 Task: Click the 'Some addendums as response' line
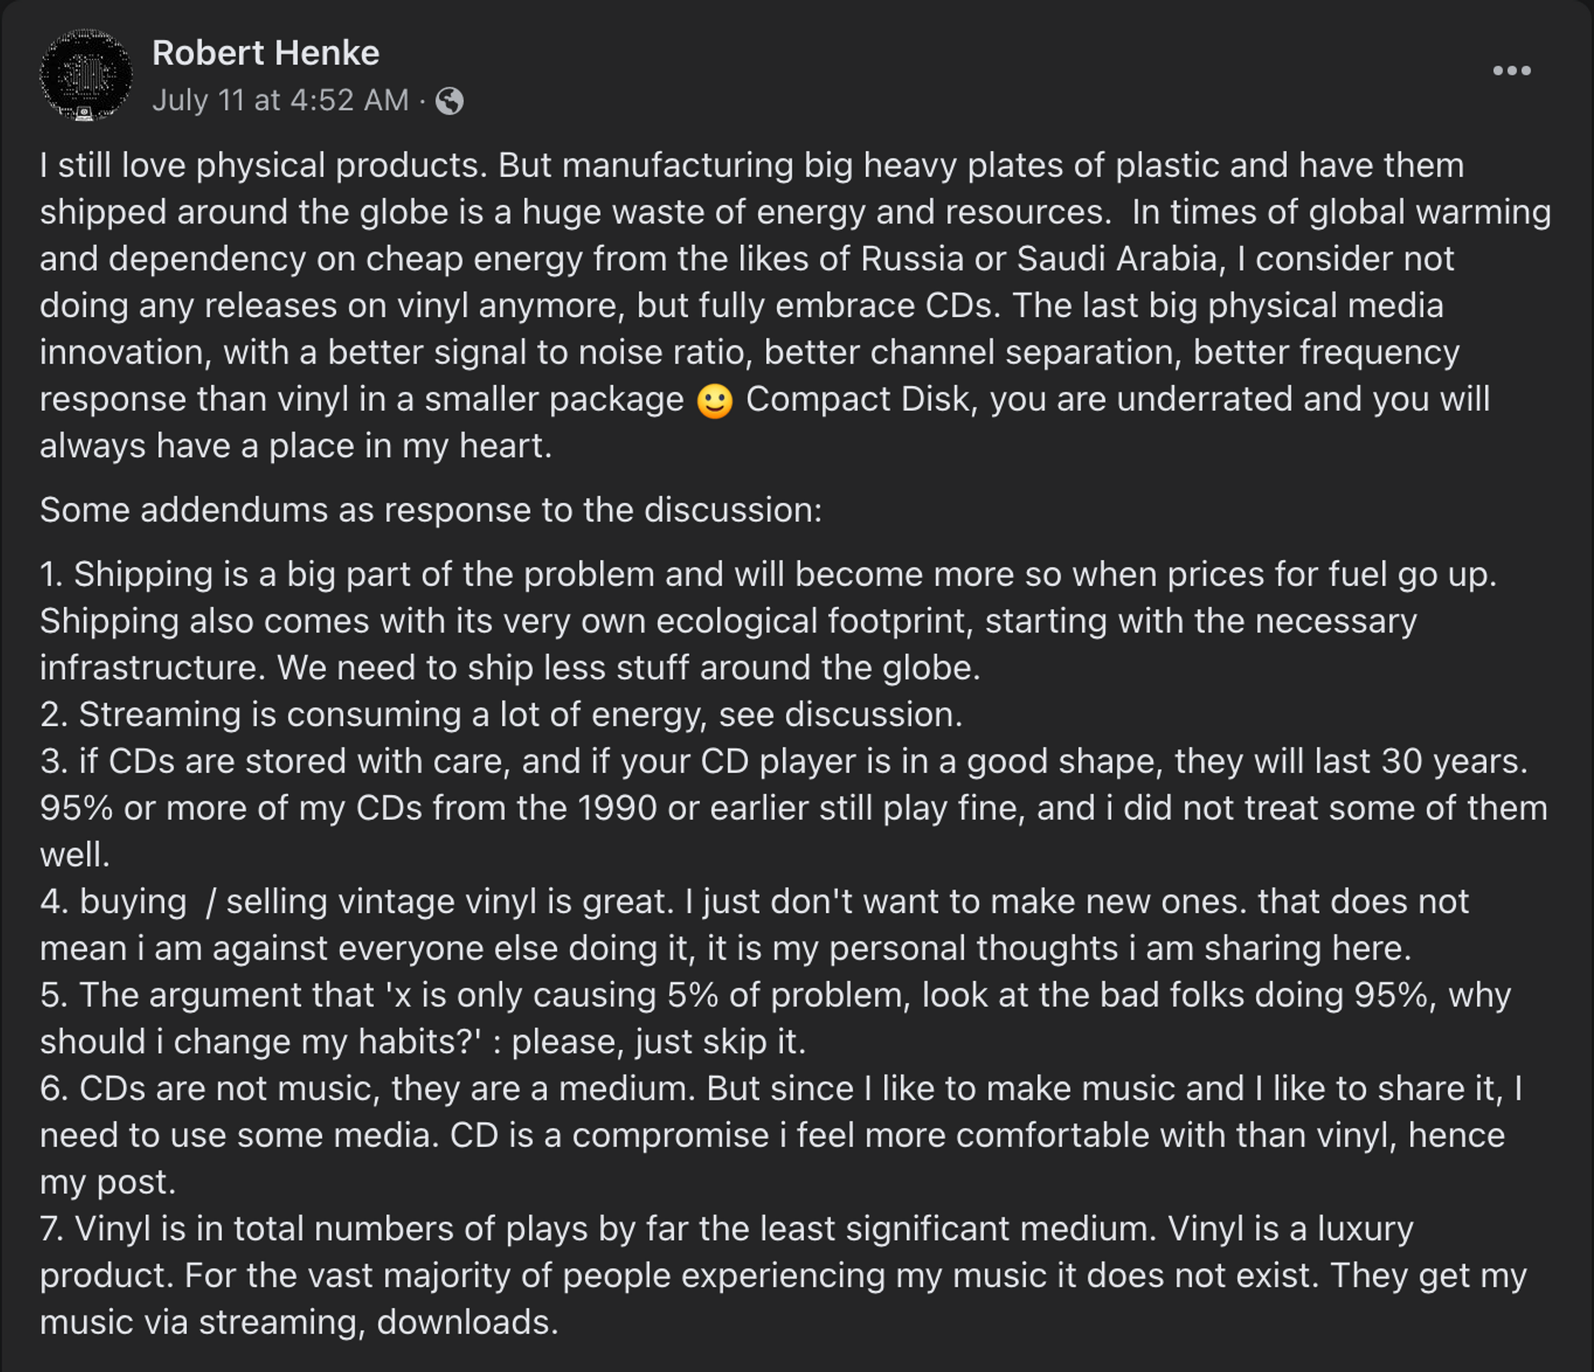coord(430,510)
